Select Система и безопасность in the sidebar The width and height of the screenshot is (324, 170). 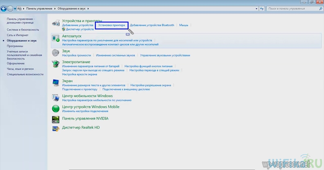click(x=23, y=30)
